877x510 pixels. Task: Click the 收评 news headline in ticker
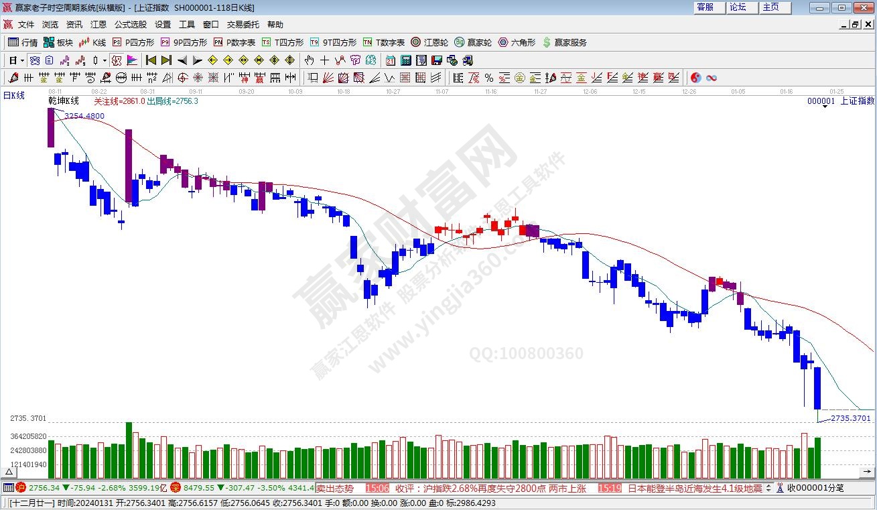[480, 488]
